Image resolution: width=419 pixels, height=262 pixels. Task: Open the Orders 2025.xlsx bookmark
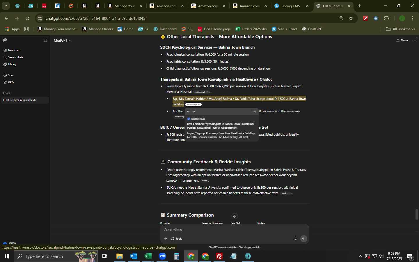251,29
